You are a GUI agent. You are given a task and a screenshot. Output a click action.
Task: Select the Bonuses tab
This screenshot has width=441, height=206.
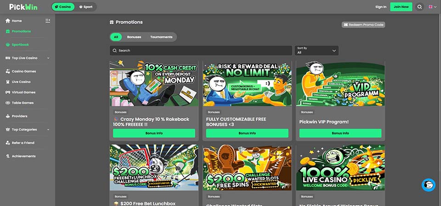click(134, 37)
